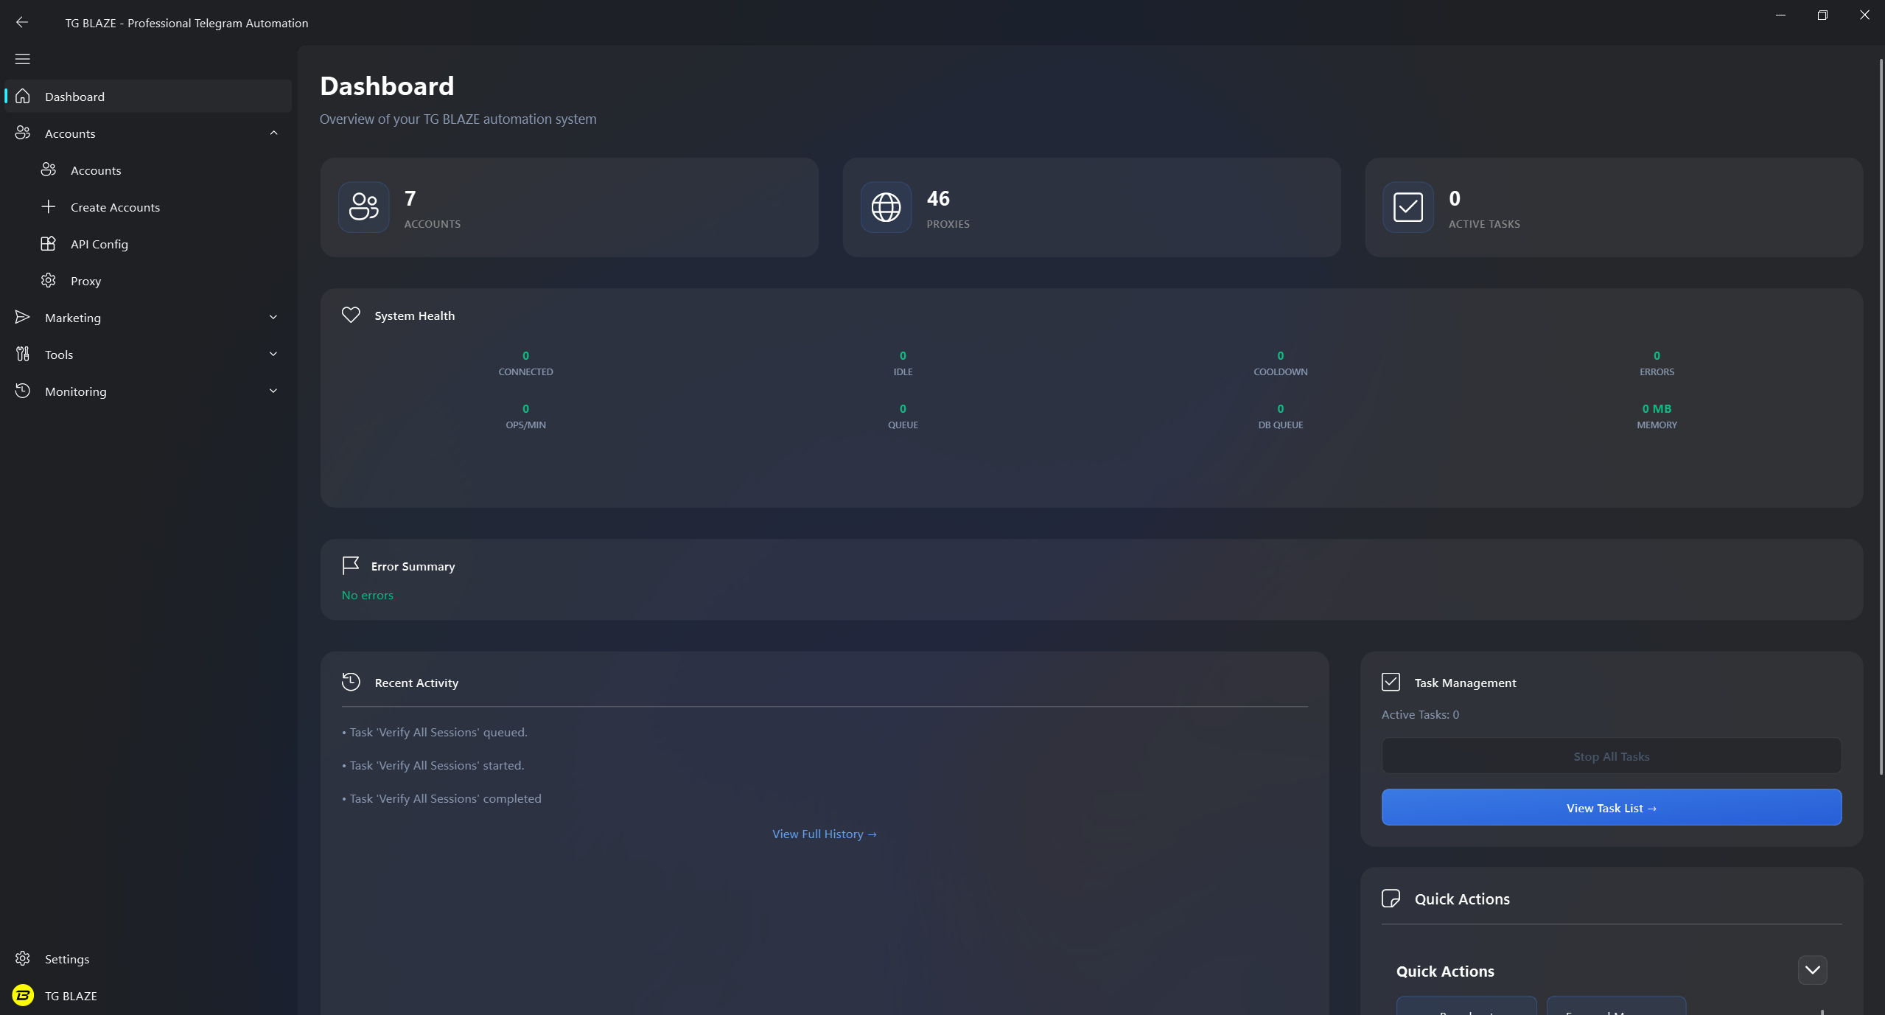Collapse the Accounts section chevron

(273, 133)
